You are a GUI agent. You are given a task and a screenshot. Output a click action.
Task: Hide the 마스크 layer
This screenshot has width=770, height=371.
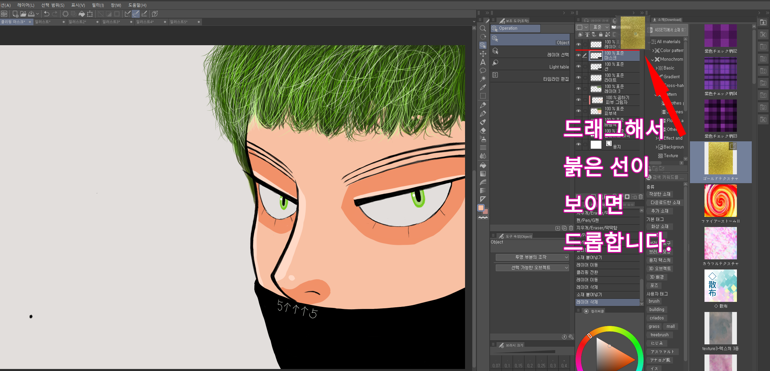579,55
